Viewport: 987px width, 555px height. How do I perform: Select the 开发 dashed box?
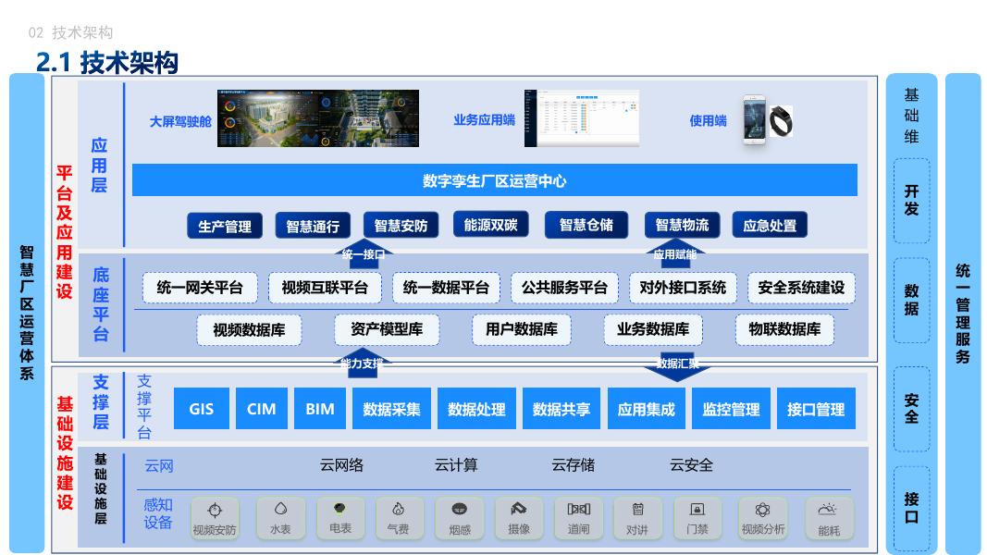point(911,200)
